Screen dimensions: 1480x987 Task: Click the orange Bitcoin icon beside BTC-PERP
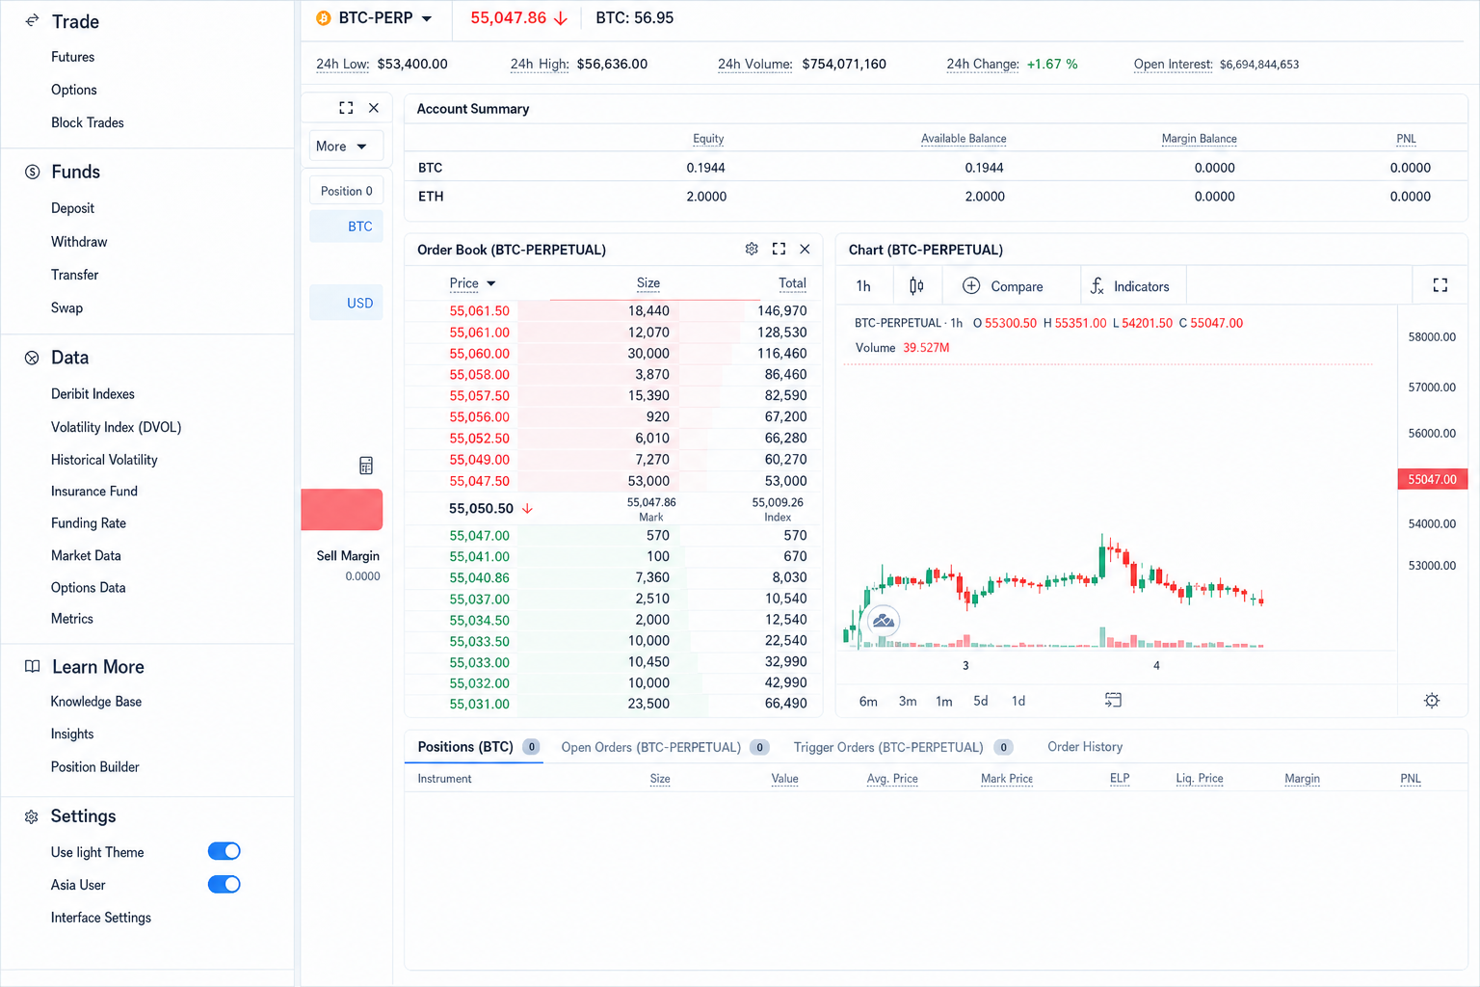click(x=324, y=18)
